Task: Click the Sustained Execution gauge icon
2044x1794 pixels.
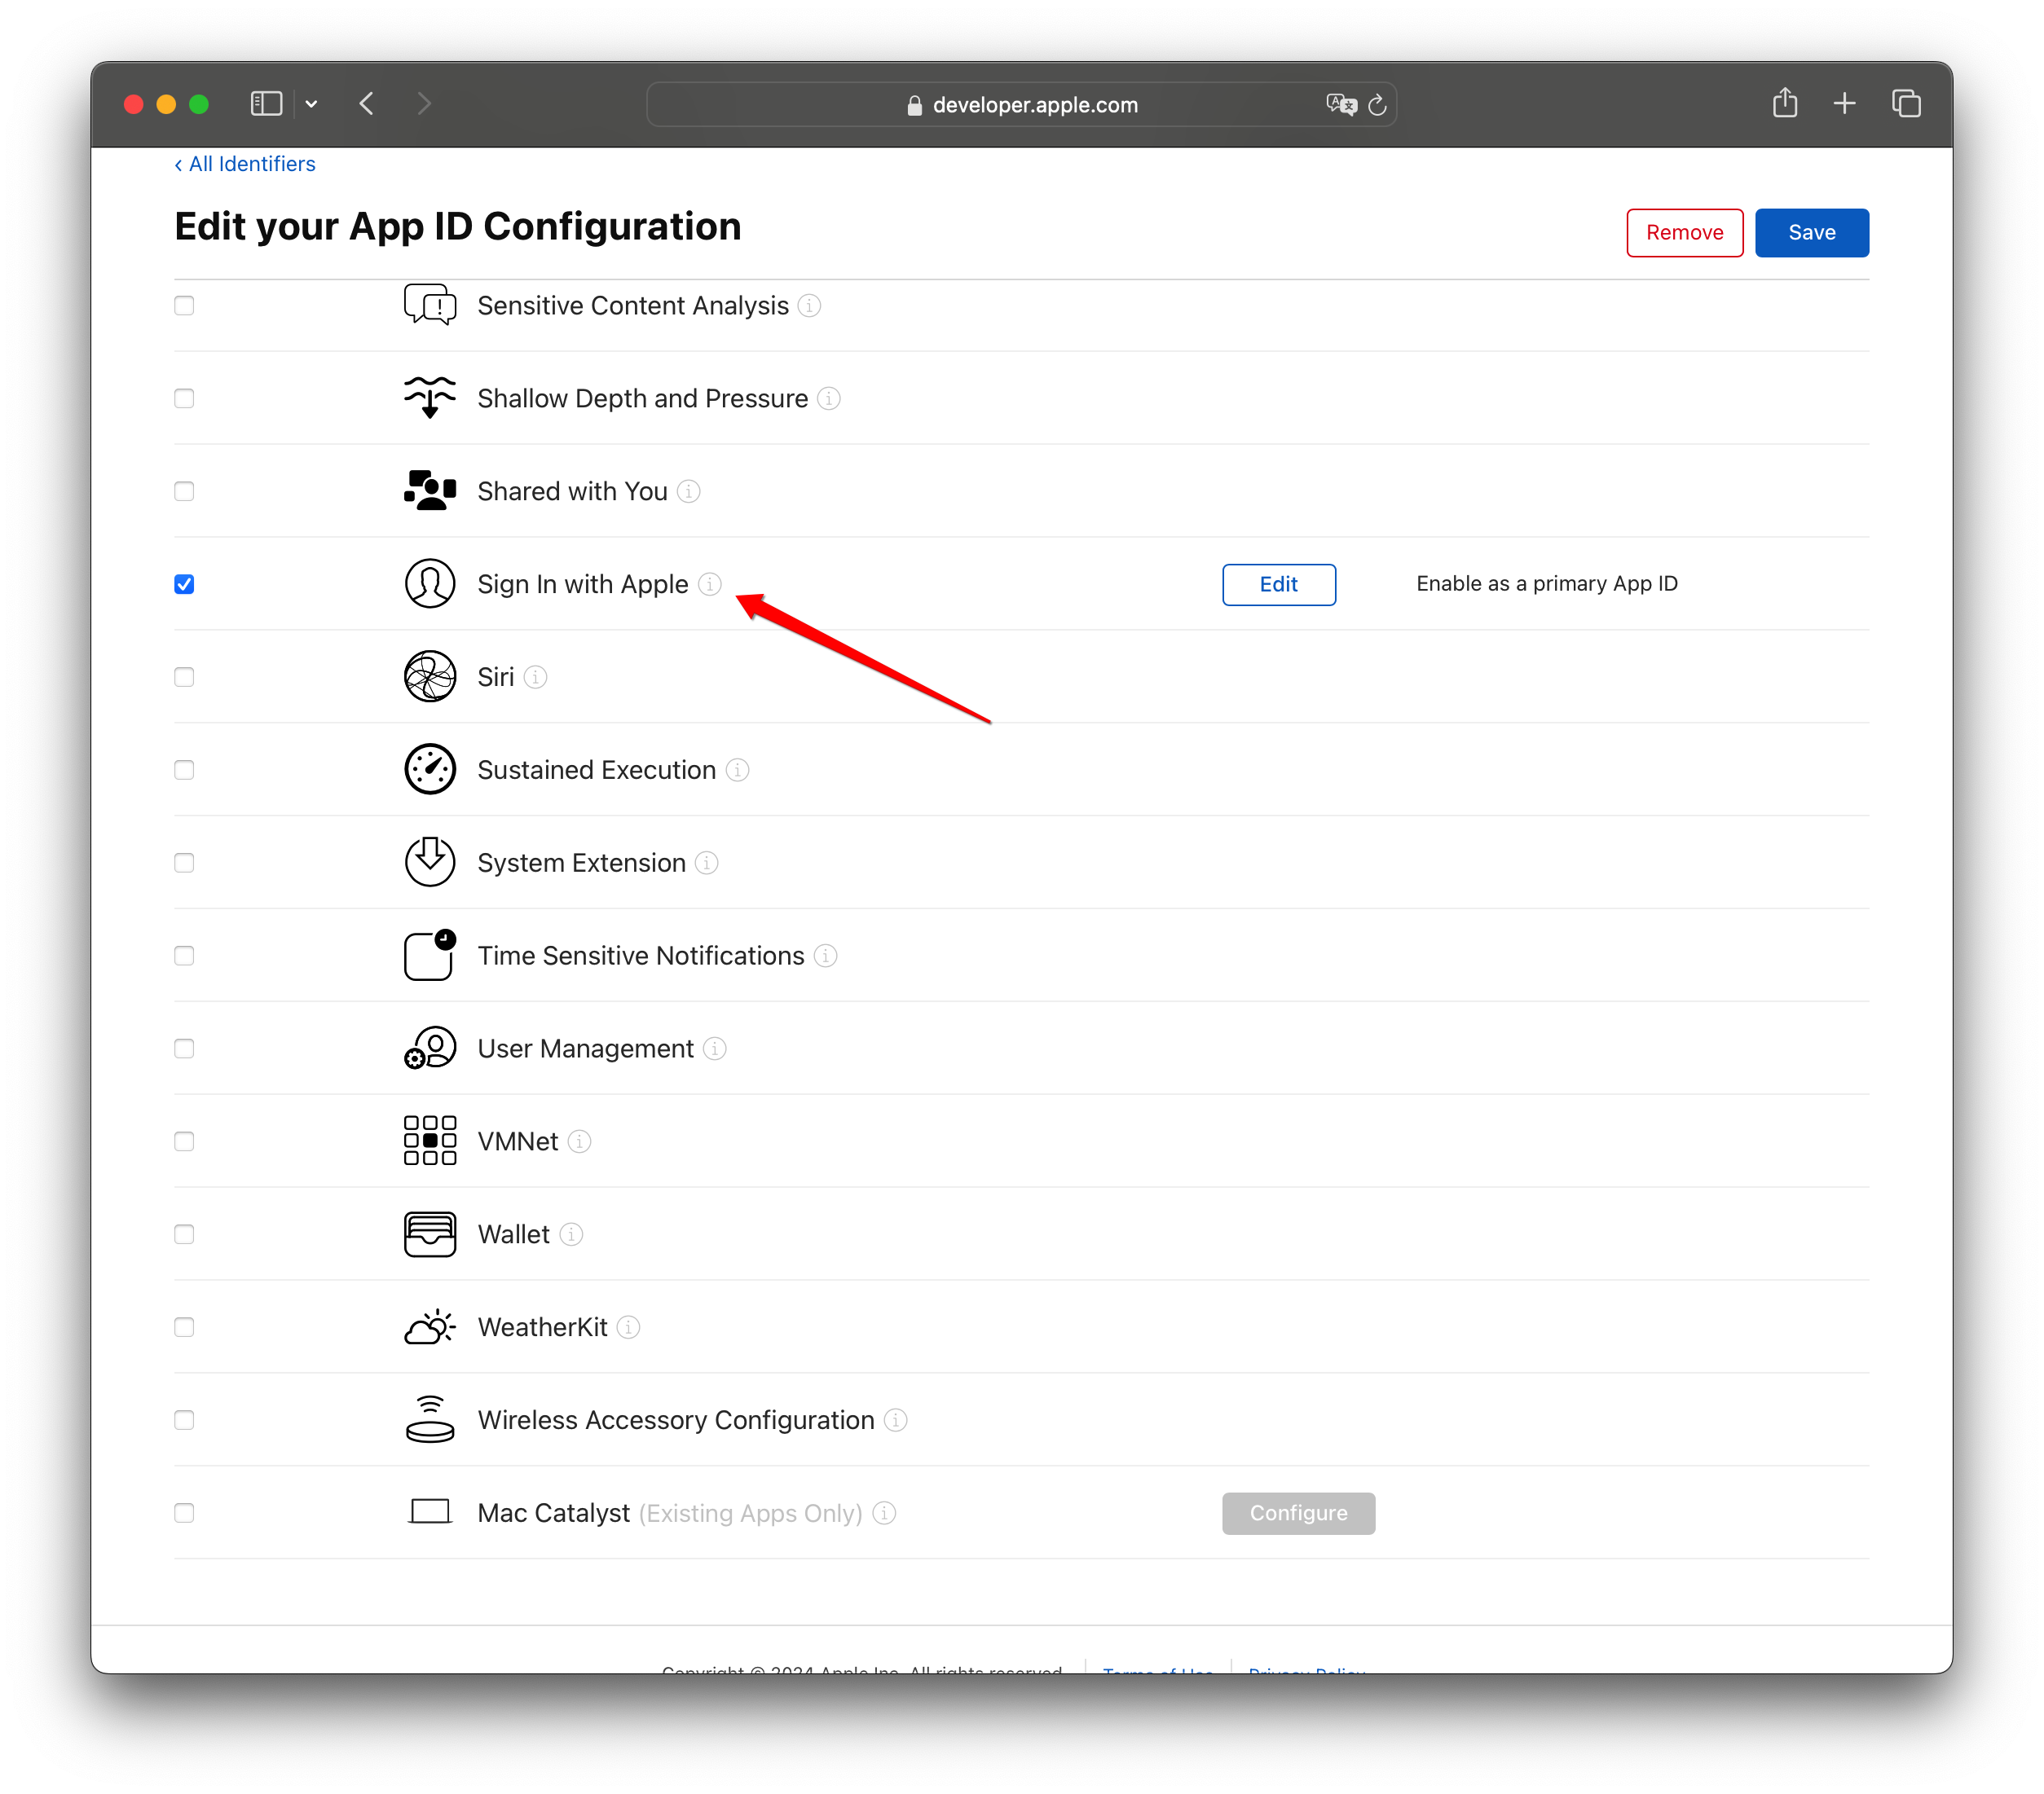Action: [x=430, y=770]
